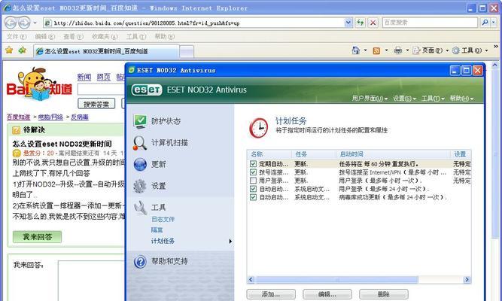The width and height of the screenshot is (502, 301).
Task: Open the Print dropdown arrow
Action: [407, 50]
